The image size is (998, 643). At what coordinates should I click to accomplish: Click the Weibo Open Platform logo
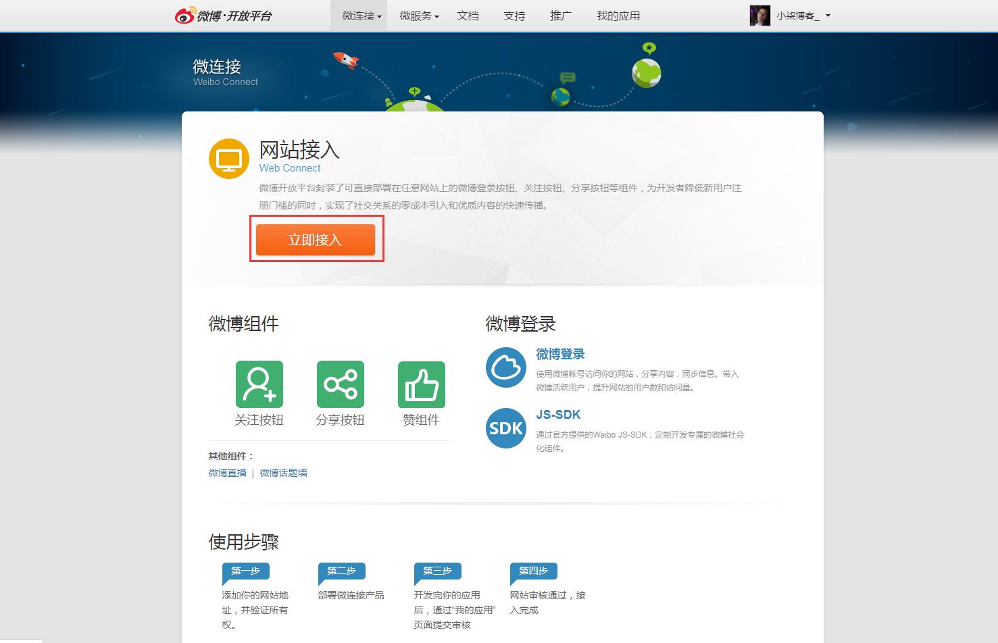point(224,16)
